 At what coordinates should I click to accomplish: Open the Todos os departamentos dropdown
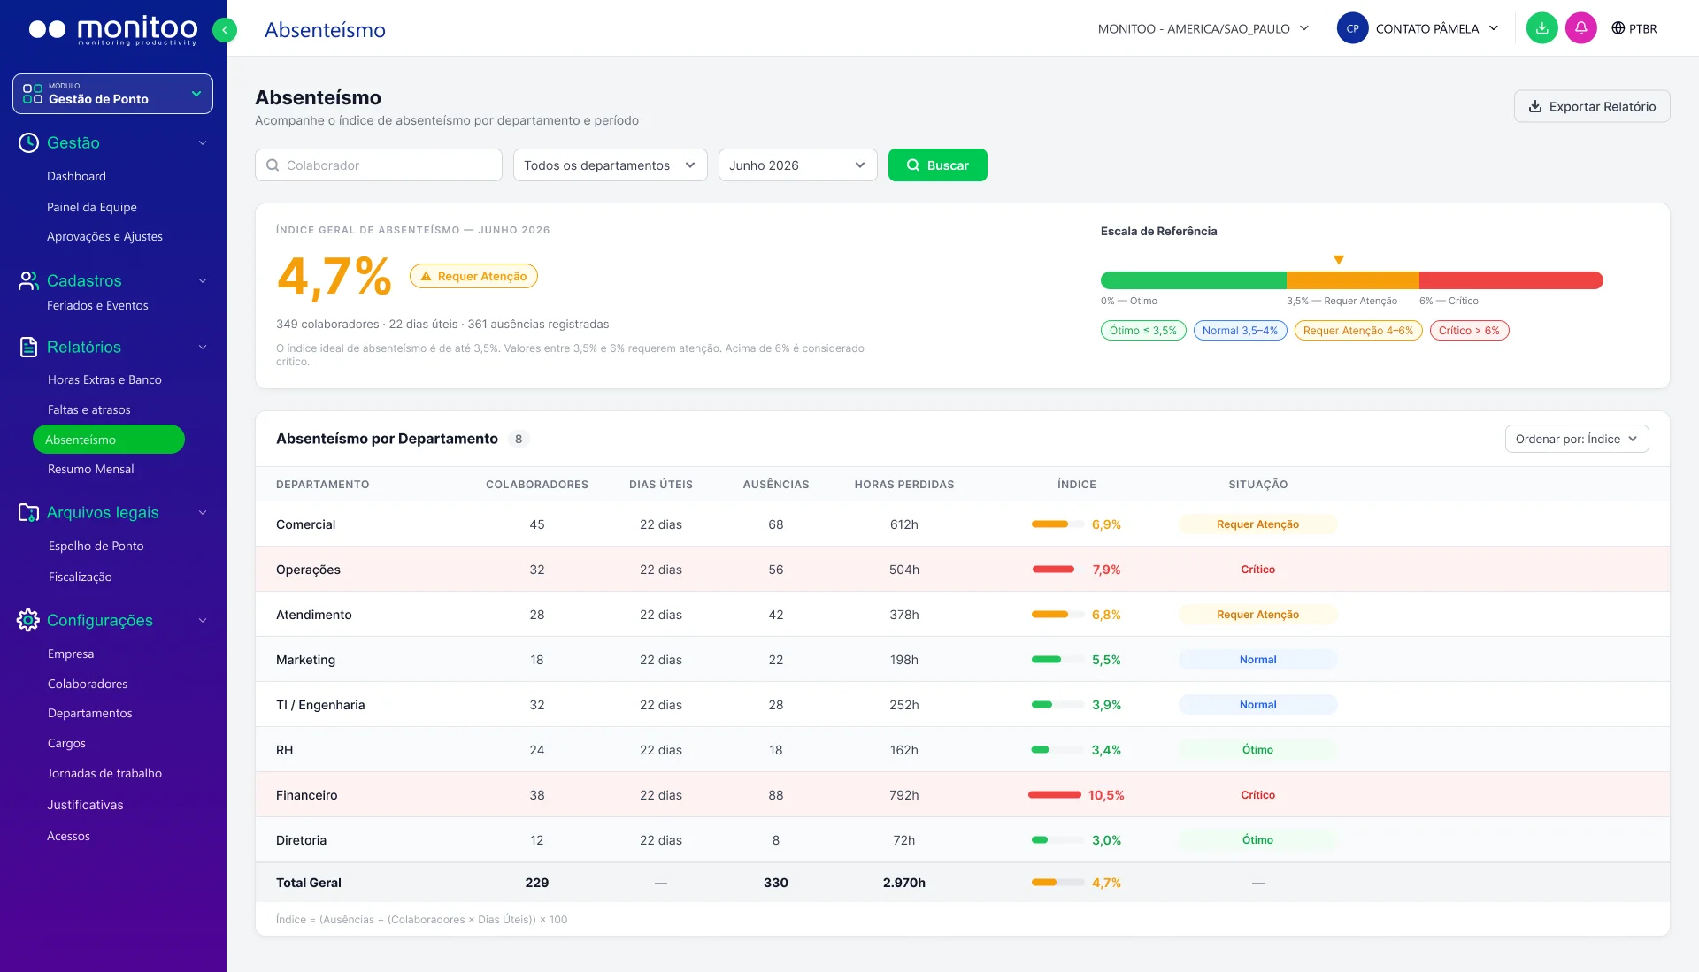[x=610, y=165]
